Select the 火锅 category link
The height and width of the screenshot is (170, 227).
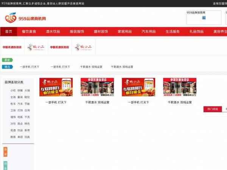click(x=27, y=91)
